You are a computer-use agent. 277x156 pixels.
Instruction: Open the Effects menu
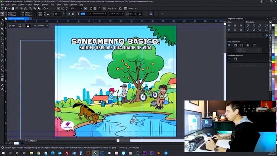pos(37,5)
